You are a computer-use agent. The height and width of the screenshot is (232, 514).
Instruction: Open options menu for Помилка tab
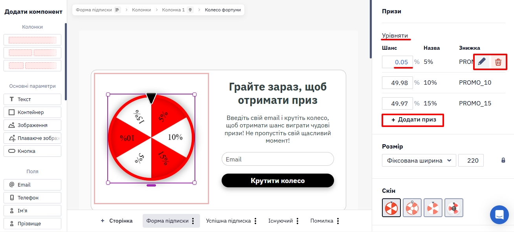coord(338,221)
